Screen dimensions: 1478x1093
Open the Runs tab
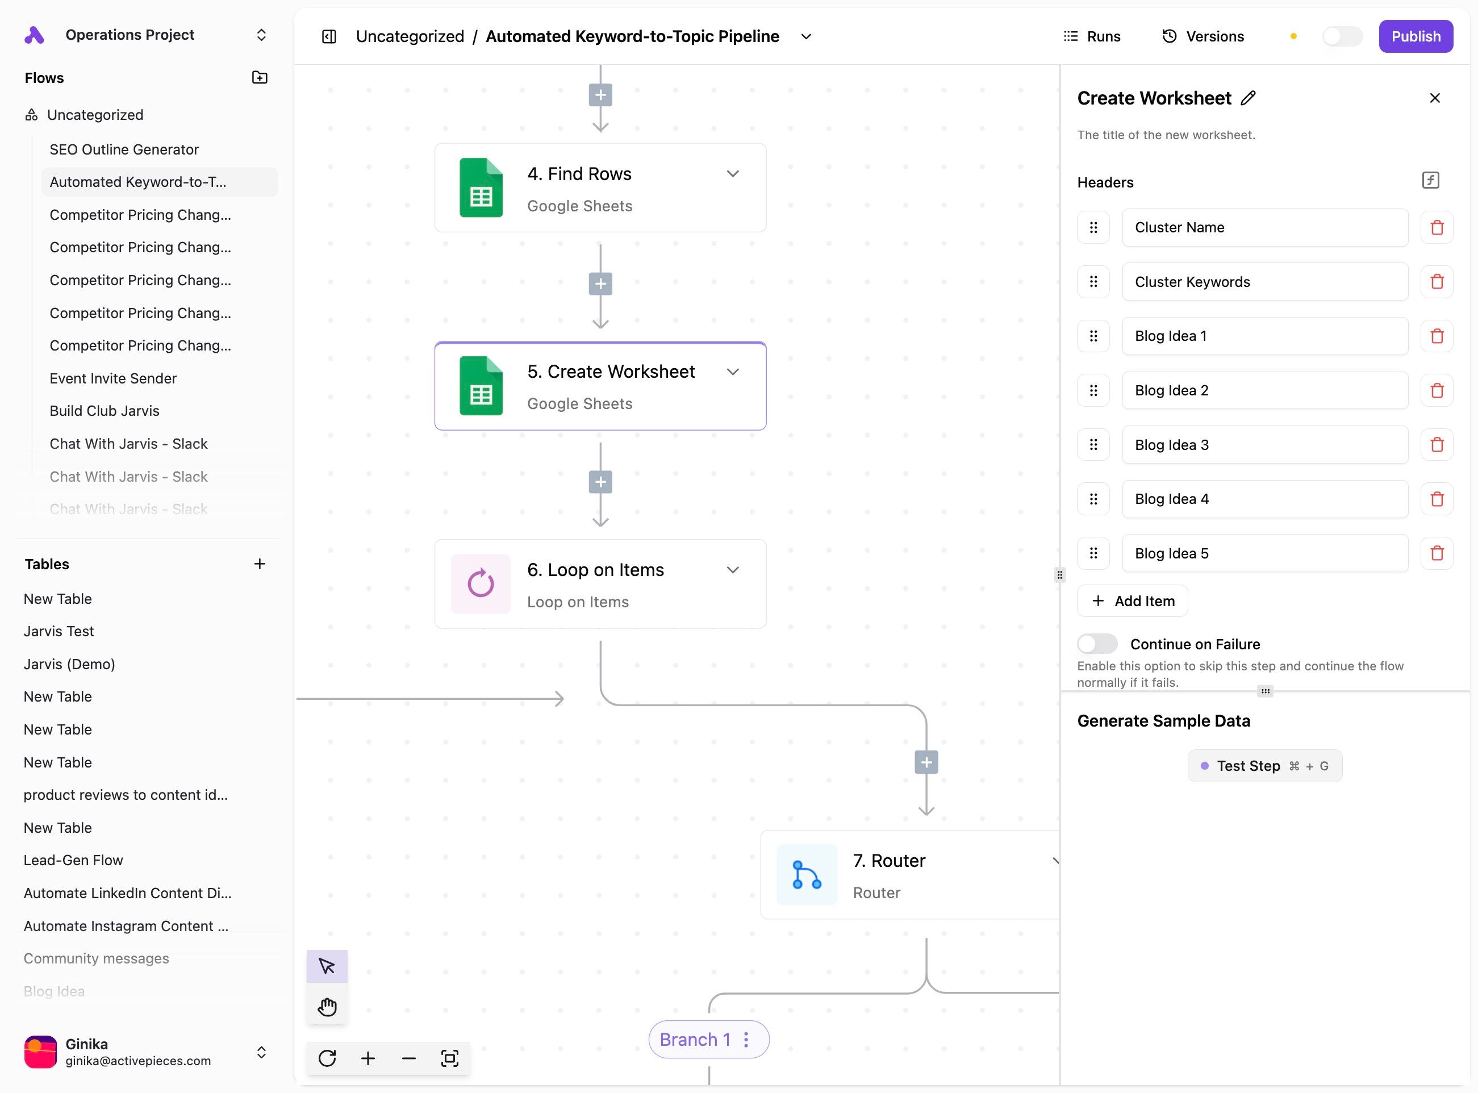1092,36
